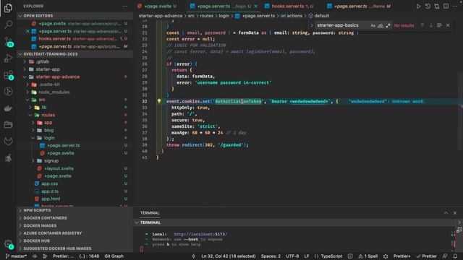
Task: Expand the .gitlab folder
Action: pos(43,61)
